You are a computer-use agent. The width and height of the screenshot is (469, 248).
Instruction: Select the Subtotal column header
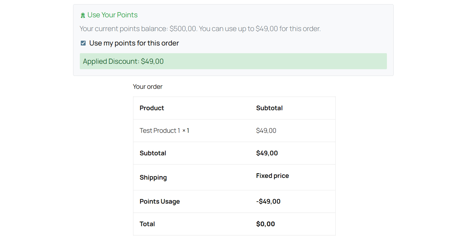tap(269, 108)
